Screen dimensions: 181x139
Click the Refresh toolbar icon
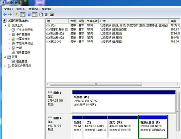tap(41, 14)
